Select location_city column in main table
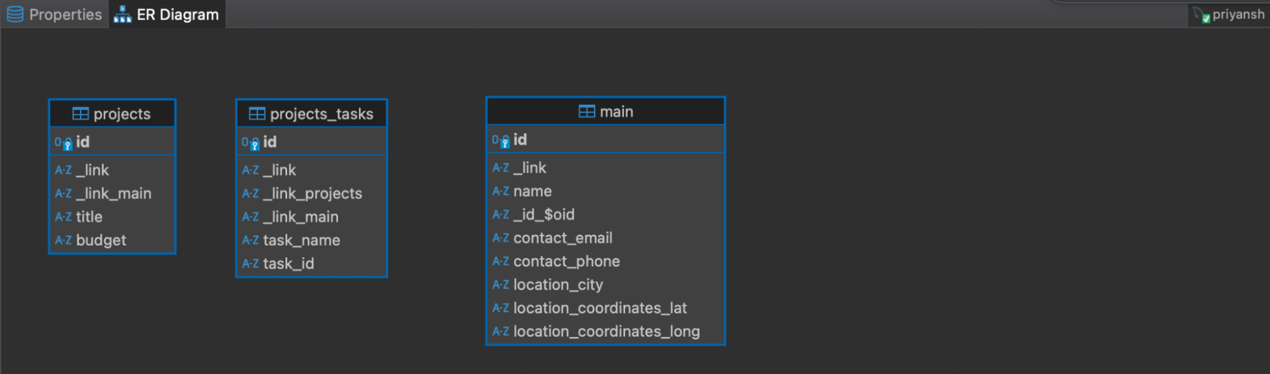The height and width of the screenshot is (374, 1270). click(x=558, y=285)
